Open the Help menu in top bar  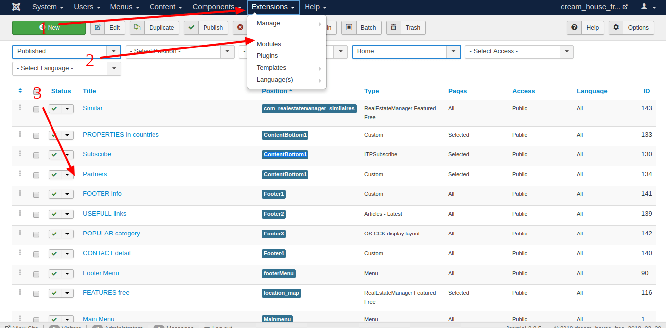click(x=315, y=7)
